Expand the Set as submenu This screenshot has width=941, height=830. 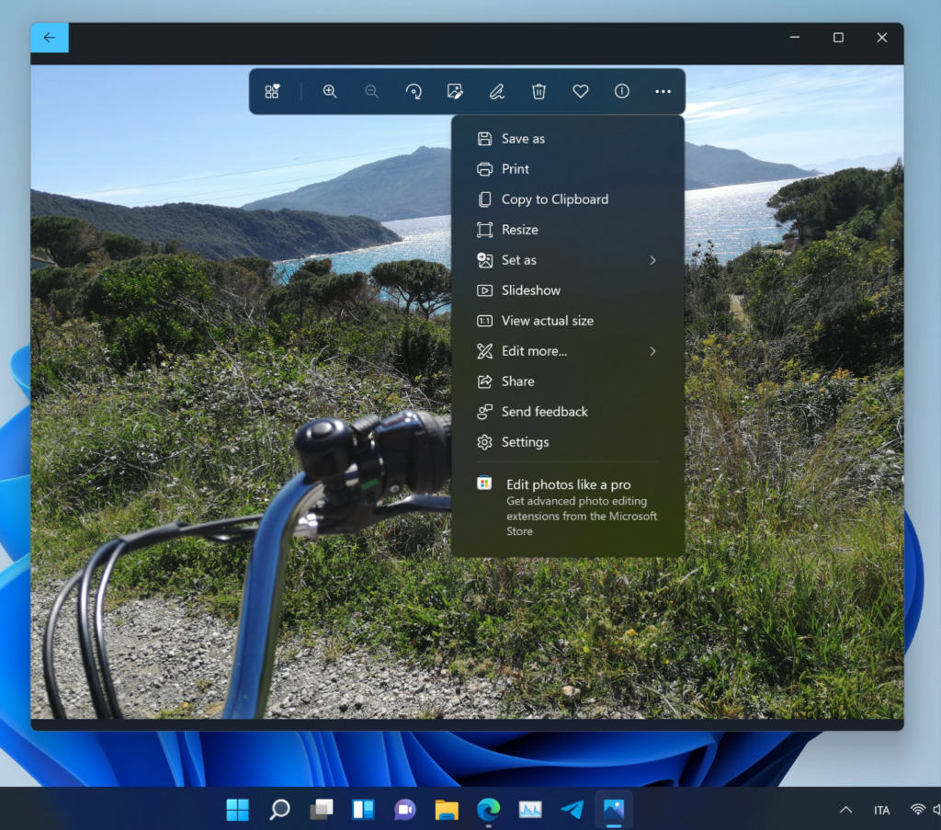click(x=518, y=260)
